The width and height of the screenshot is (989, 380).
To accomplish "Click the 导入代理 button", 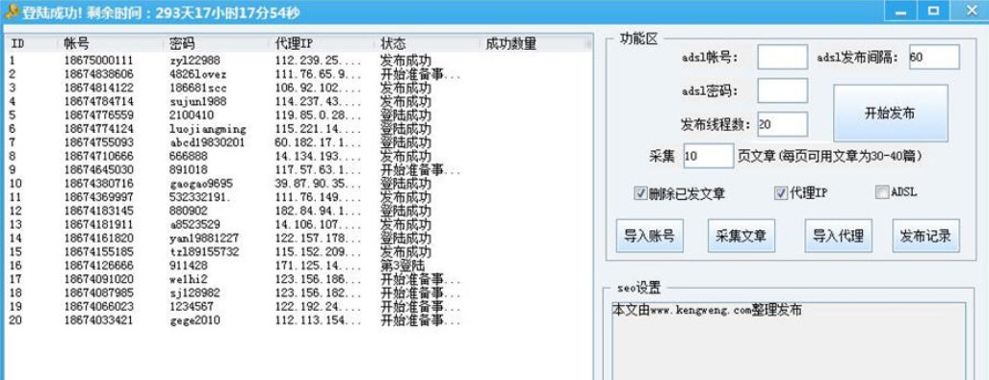I will click(x=838, y=236).
